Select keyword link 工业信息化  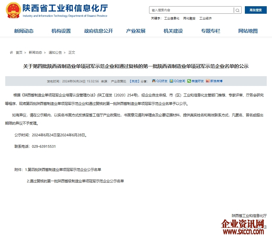pos(172,18)
